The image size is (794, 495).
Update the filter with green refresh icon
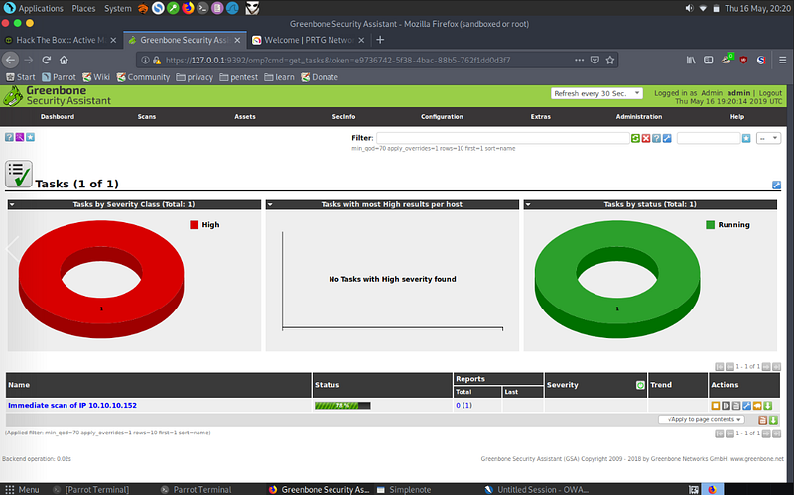coord(635,138)
